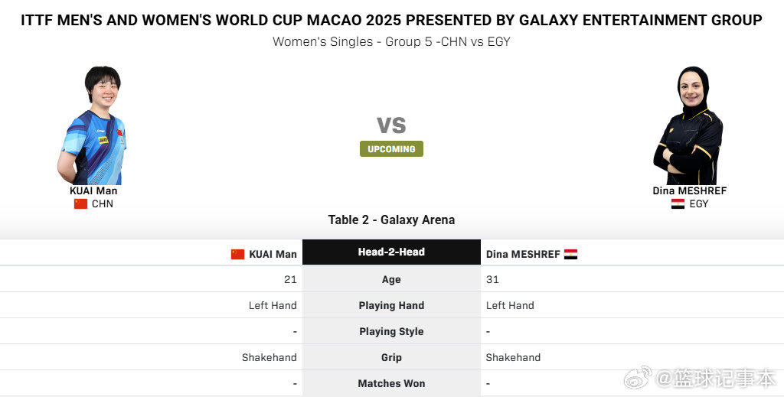The height and width of the screenshot is (397, 784).
Task: Select Dina MESHREF in the comparison table header
Action: coord(523,254)
